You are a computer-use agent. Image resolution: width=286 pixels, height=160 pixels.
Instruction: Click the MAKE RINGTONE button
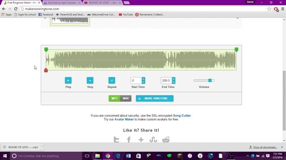tap(155, 98)
